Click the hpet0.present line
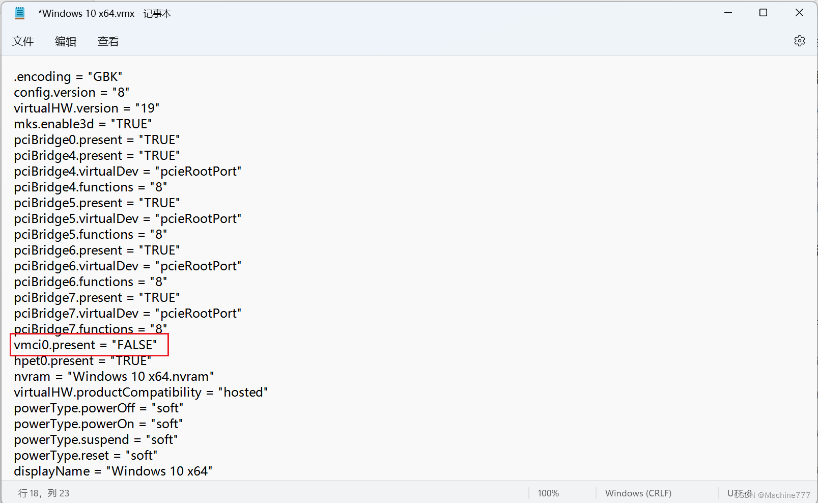 point(82,361)
